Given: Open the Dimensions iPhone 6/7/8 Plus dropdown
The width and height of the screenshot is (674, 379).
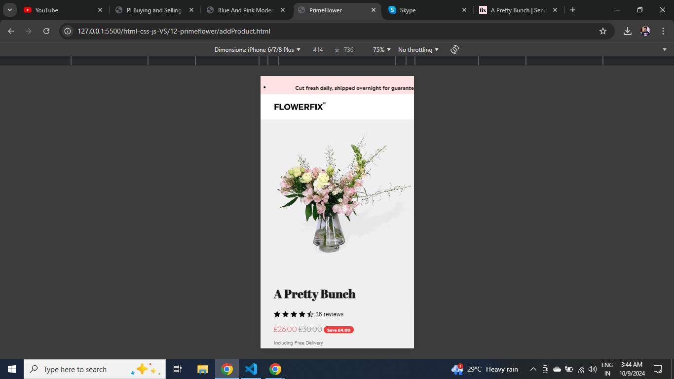Looking at the screenshot, I should click(x=258, y=50).
